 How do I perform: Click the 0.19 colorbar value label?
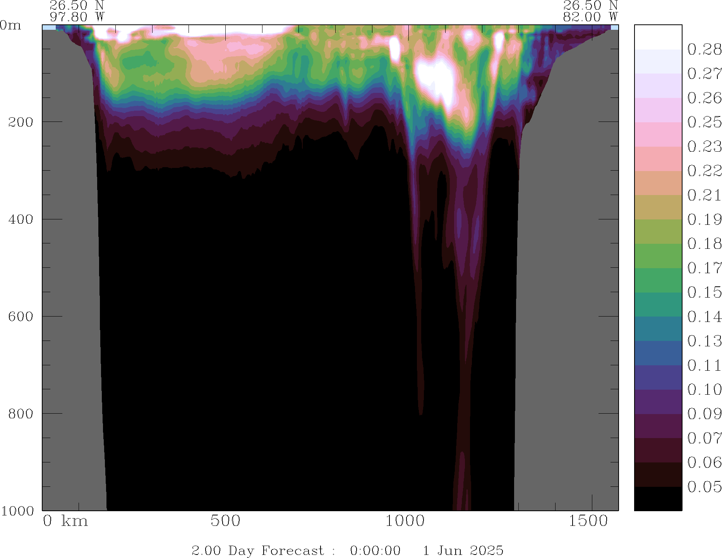pyautogui.click(x=704, y=219)
